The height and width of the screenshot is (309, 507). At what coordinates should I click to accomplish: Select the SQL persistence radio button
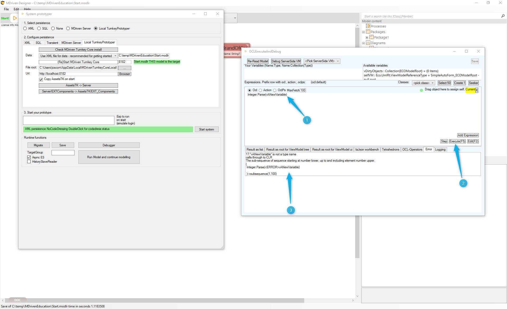click(x=39, y=29)
